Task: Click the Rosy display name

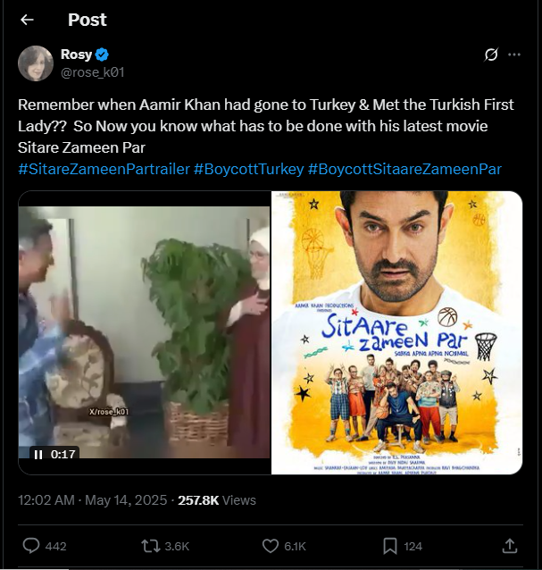Action: (x=76, y=54)
